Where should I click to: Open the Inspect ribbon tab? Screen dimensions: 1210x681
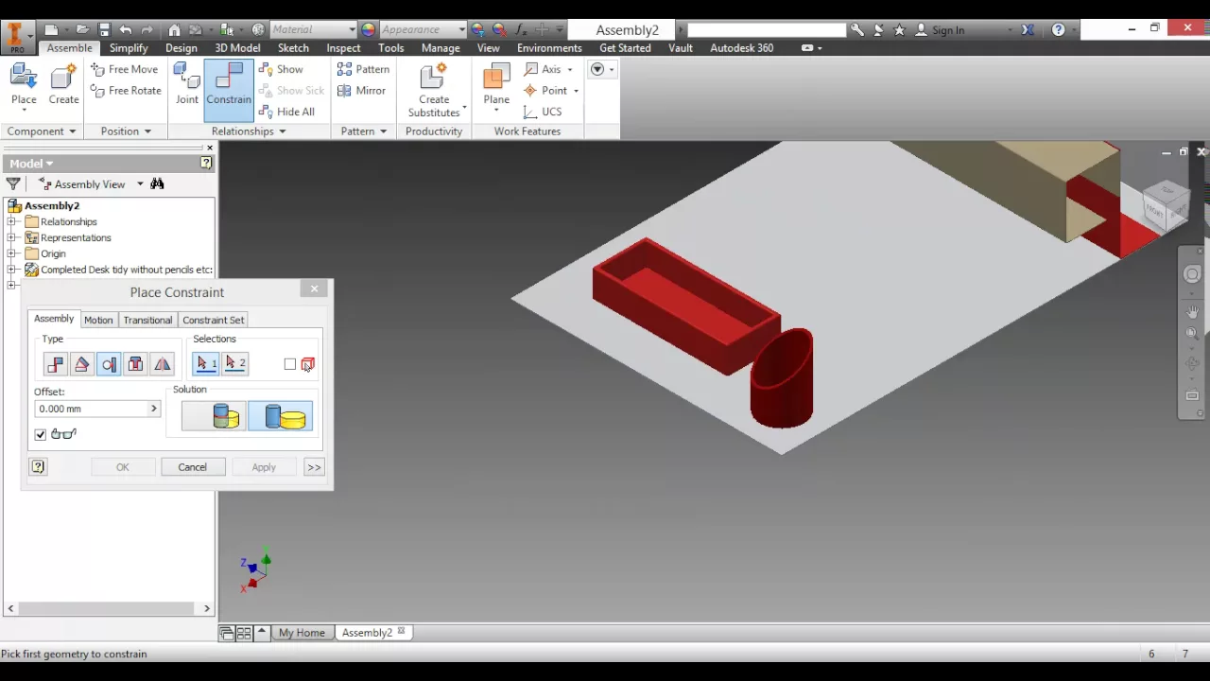click(343, 48)
